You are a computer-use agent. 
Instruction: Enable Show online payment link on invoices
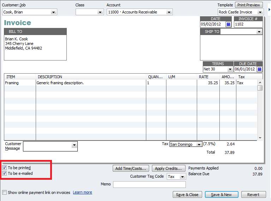tap(4, 193)
